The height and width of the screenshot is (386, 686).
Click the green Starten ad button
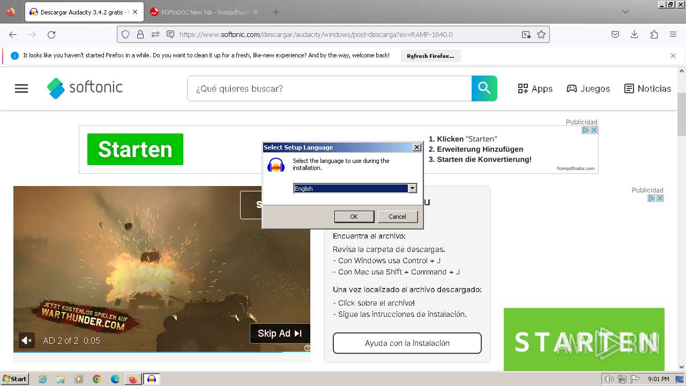coord(135,149)
